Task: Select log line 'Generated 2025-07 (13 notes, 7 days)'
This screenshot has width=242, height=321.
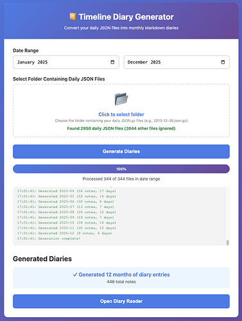Action: [65, 207]
